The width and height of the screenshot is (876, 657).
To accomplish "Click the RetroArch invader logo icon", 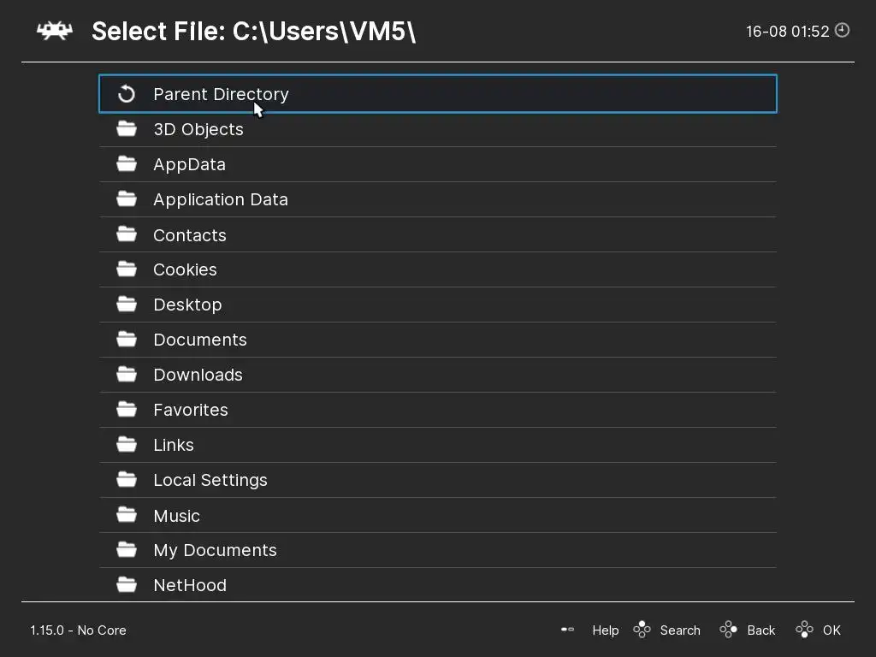I will [54, 31].
